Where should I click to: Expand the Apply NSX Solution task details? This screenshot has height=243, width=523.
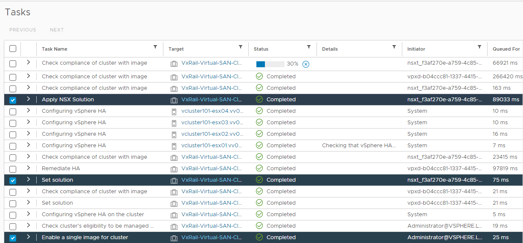[x=29, y=99]
